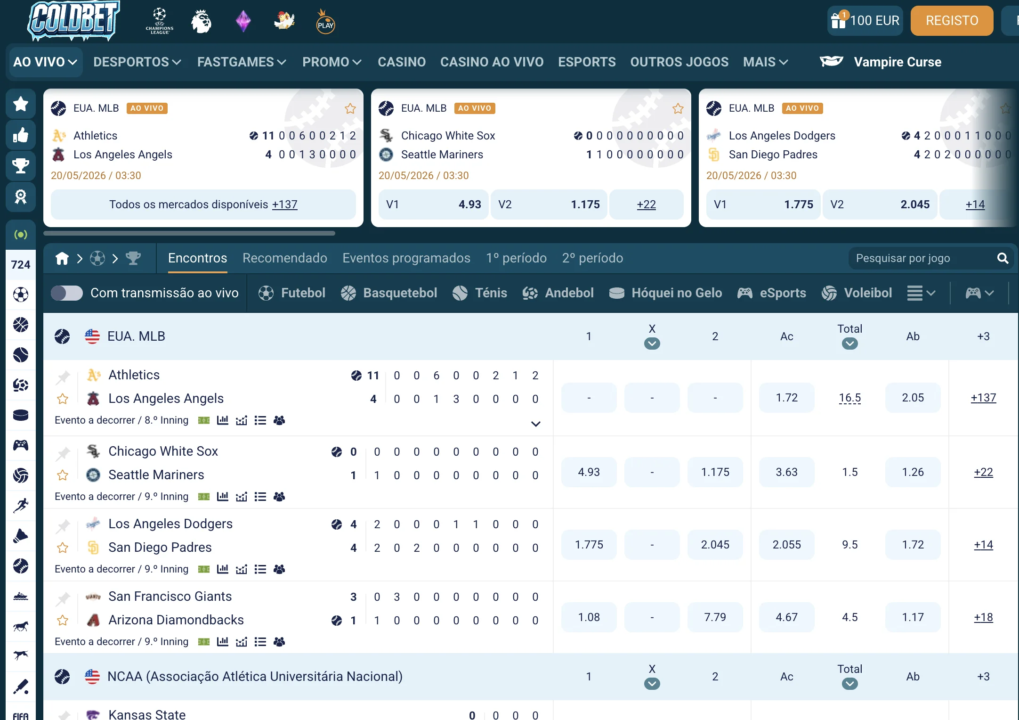Open the ESPORTS menu item
Viewport: 1019px width, 720px height.
tap(587, 62)
